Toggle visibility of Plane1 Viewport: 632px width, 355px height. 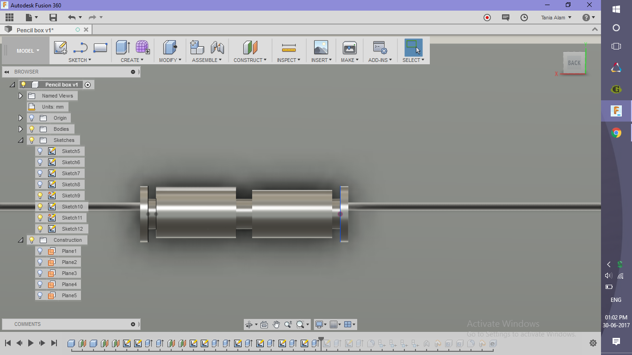(40, 251)
